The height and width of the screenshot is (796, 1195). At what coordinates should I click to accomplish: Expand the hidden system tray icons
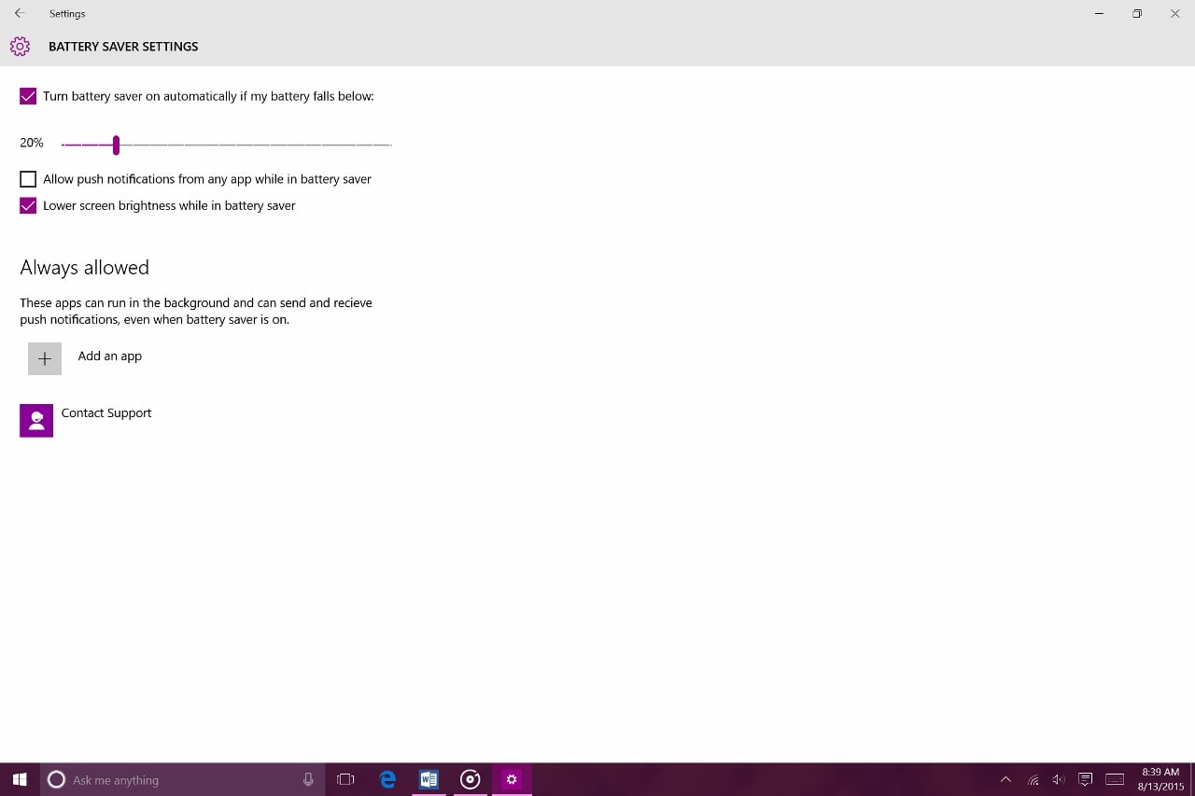tap(1005, 779)
